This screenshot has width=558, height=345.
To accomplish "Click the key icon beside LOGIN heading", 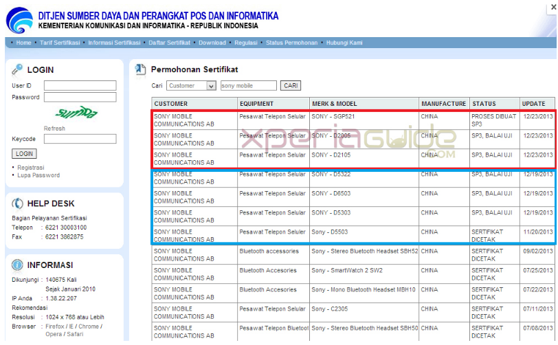I will pos(17,69).
